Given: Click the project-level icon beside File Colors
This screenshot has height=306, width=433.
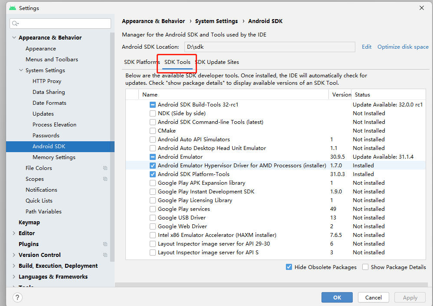Looking at the screenshot, I should pyautogui.click(x=105, y=168).
